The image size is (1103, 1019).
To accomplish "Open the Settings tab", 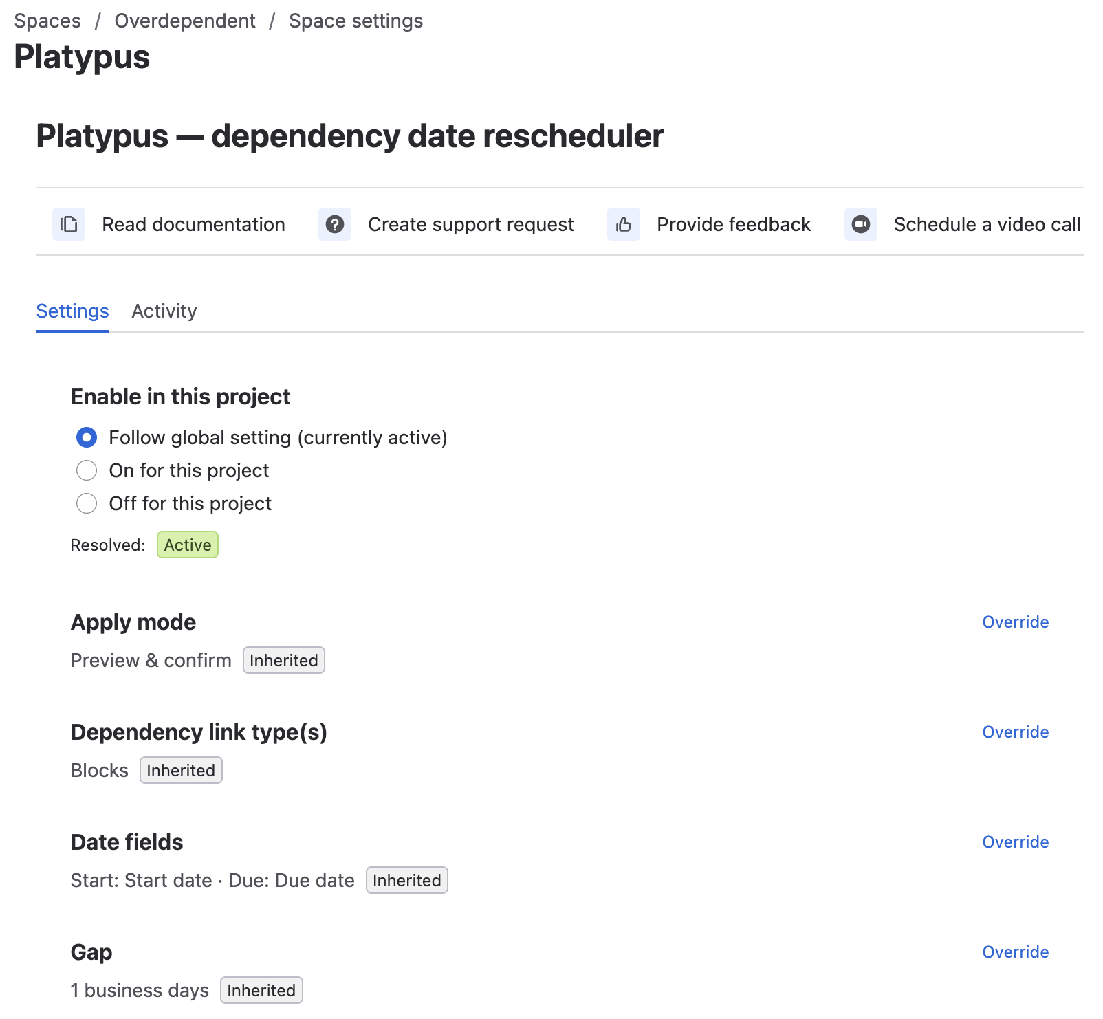I will coord(72,311).
